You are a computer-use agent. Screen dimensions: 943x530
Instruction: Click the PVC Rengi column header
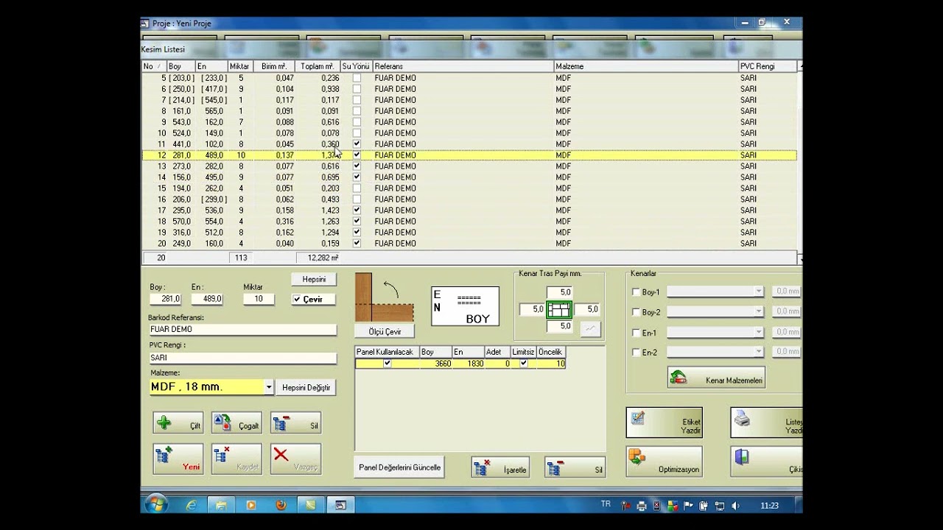click(768, 66)
